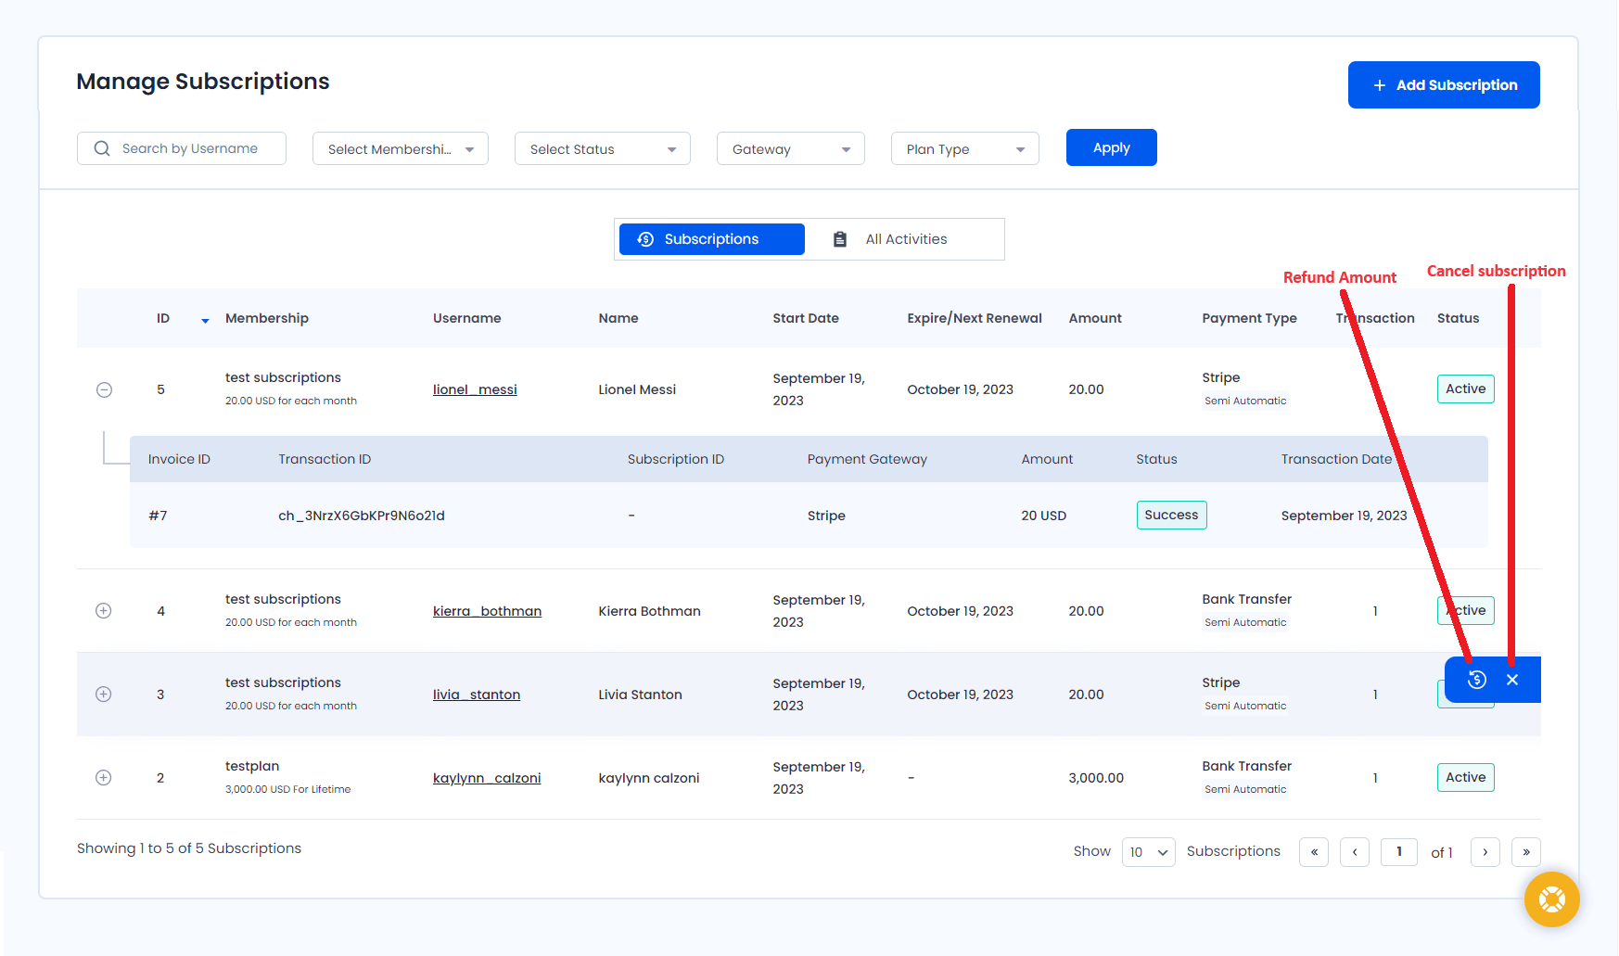Screen dimensions: 1619x956
Task: Go to the previous page arrow
Action: click(1355, 851)
